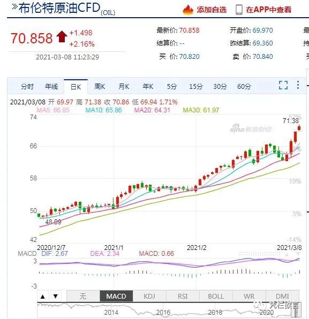Image resolution: width=309 pixels, height=319 pixels.
Task: Open the fullscreen chart icon
Action: tap(283, 85)
